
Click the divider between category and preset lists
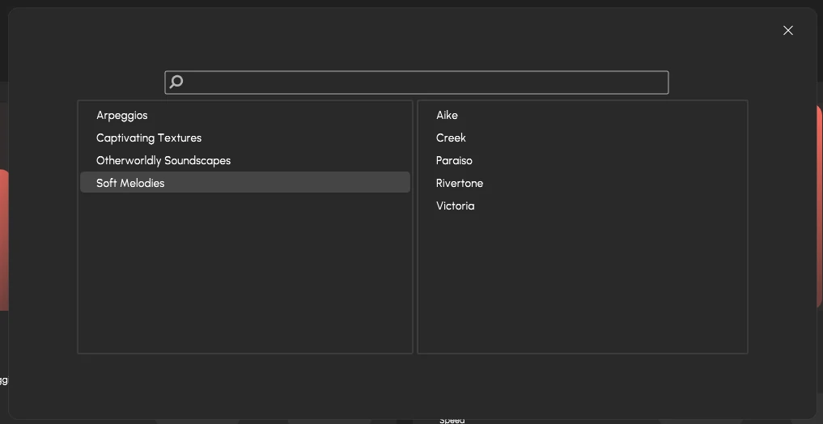tap(415, 227)
